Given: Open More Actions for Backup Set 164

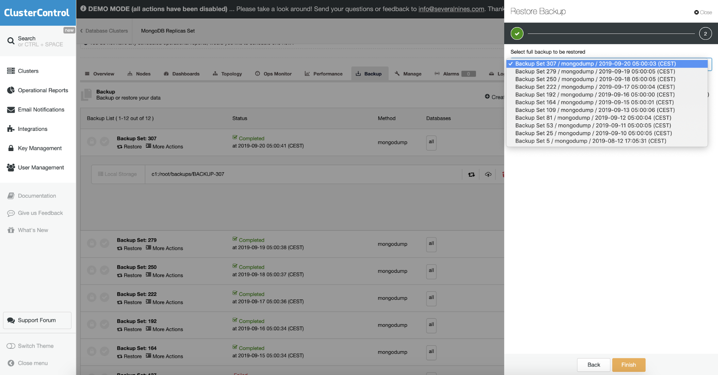Looking at the screenshot, I should click(165, 356).
